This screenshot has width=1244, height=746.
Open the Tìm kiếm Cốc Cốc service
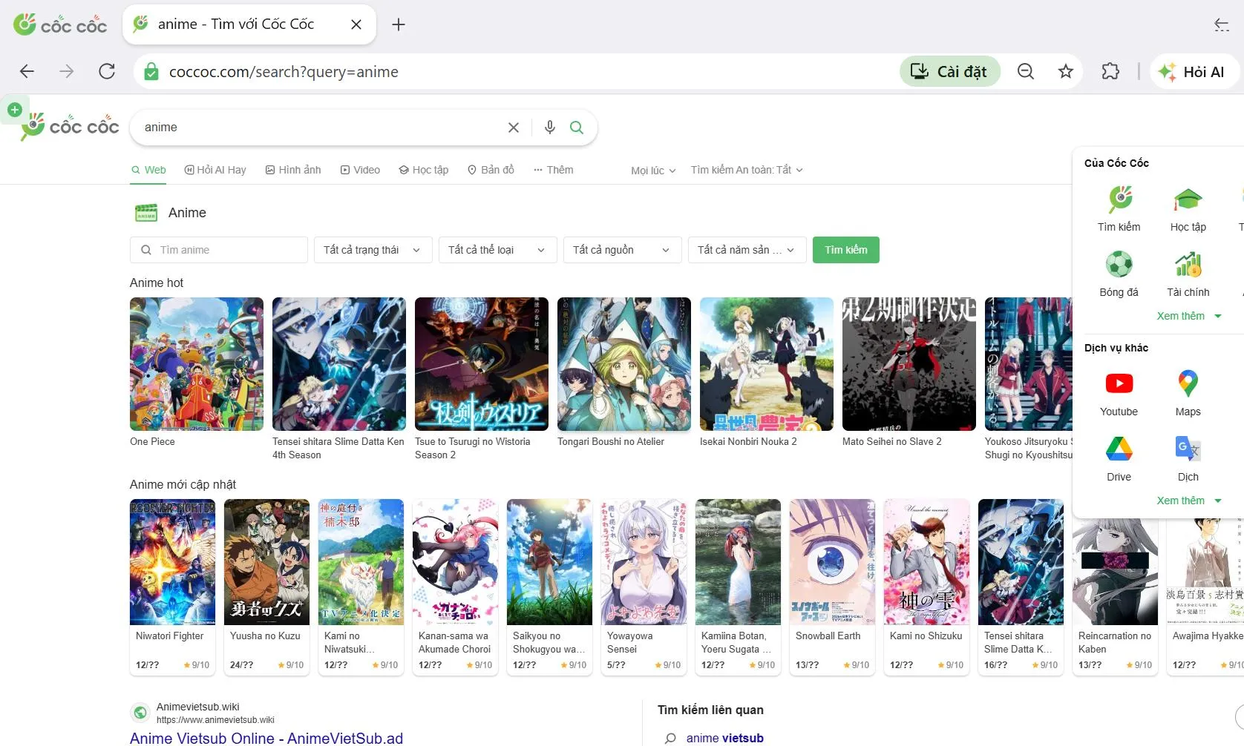click(1119, 208)
